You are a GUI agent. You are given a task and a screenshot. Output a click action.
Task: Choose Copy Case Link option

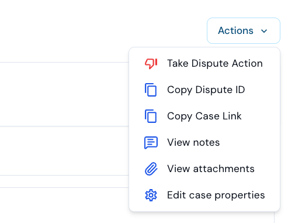[204, 116]
